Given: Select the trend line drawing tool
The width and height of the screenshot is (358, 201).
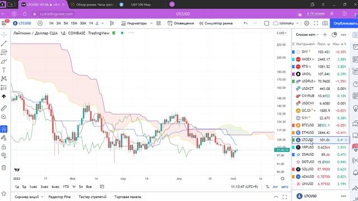Looking at the screenshot, I should click(x=4, y=44).
